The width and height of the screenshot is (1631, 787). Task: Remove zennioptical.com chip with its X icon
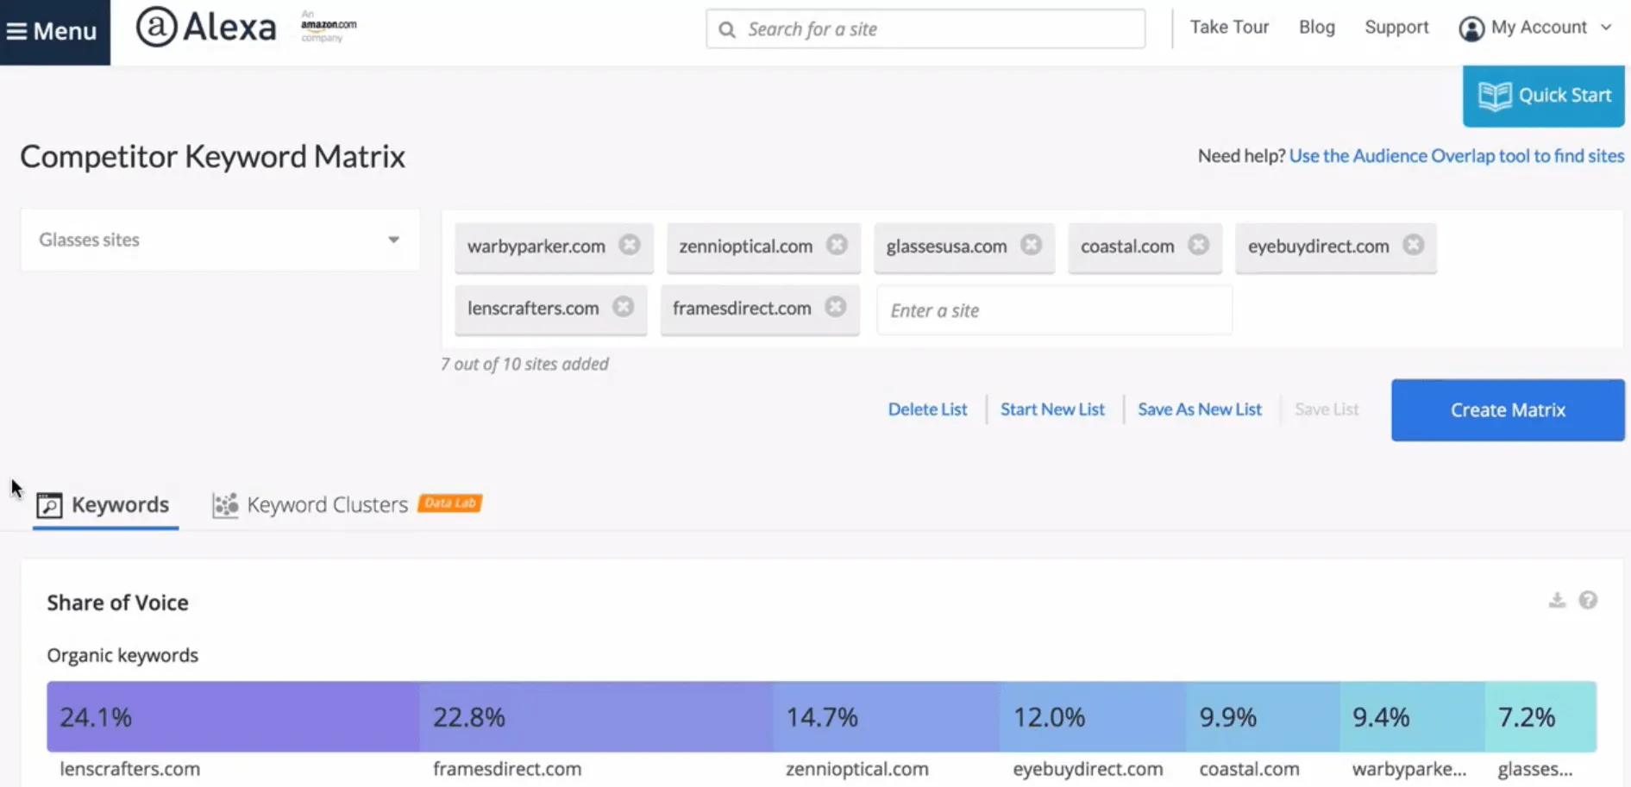pyautogui.click(x=837, y=245)
